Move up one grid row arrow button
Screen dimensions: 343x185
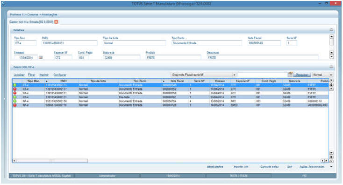coord(331,89)
